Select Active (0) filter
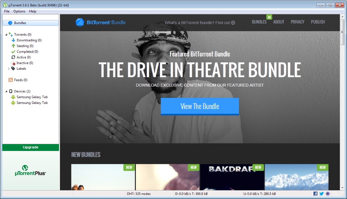 point(24,57)
